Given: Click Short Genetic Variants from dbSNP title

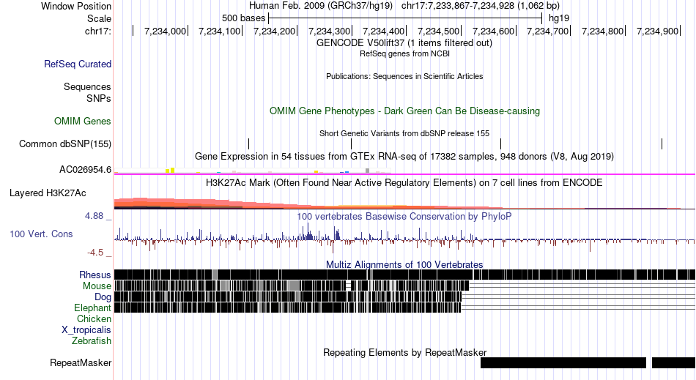Looking at the screenshot, I should tap(404, 133).
